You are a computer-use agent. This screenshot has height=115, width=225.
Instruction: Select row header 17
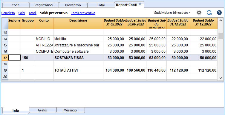coord(5,58)
